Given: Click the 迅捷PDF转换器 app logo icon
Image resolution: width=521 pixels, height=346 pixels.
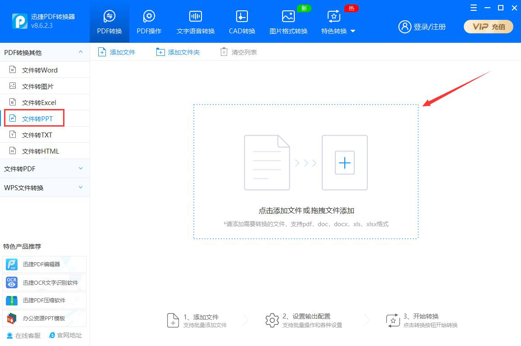Looking at the screenshot, I should pyautogui.click(x=19, y=21).
